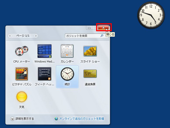
Task: Expand 詳細を表示する details chevron
Action: tap(12, 119)
